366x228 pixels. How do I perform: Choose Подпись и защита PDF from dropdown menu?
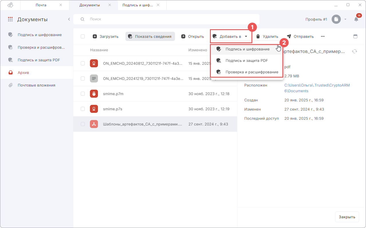247,60
